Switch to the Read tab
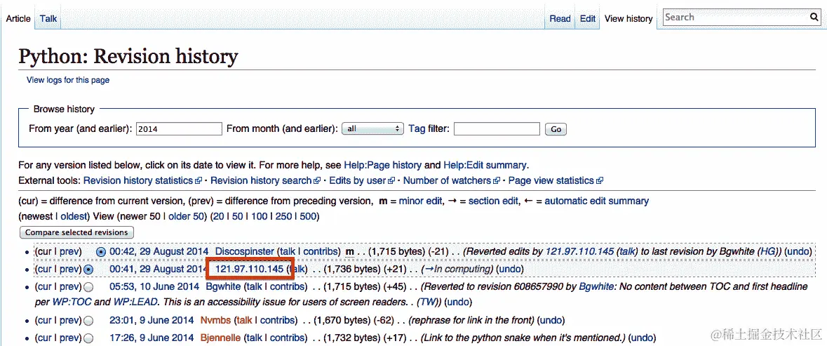The height and width of the screenshot is (346, 827). (x=560, y=18)
